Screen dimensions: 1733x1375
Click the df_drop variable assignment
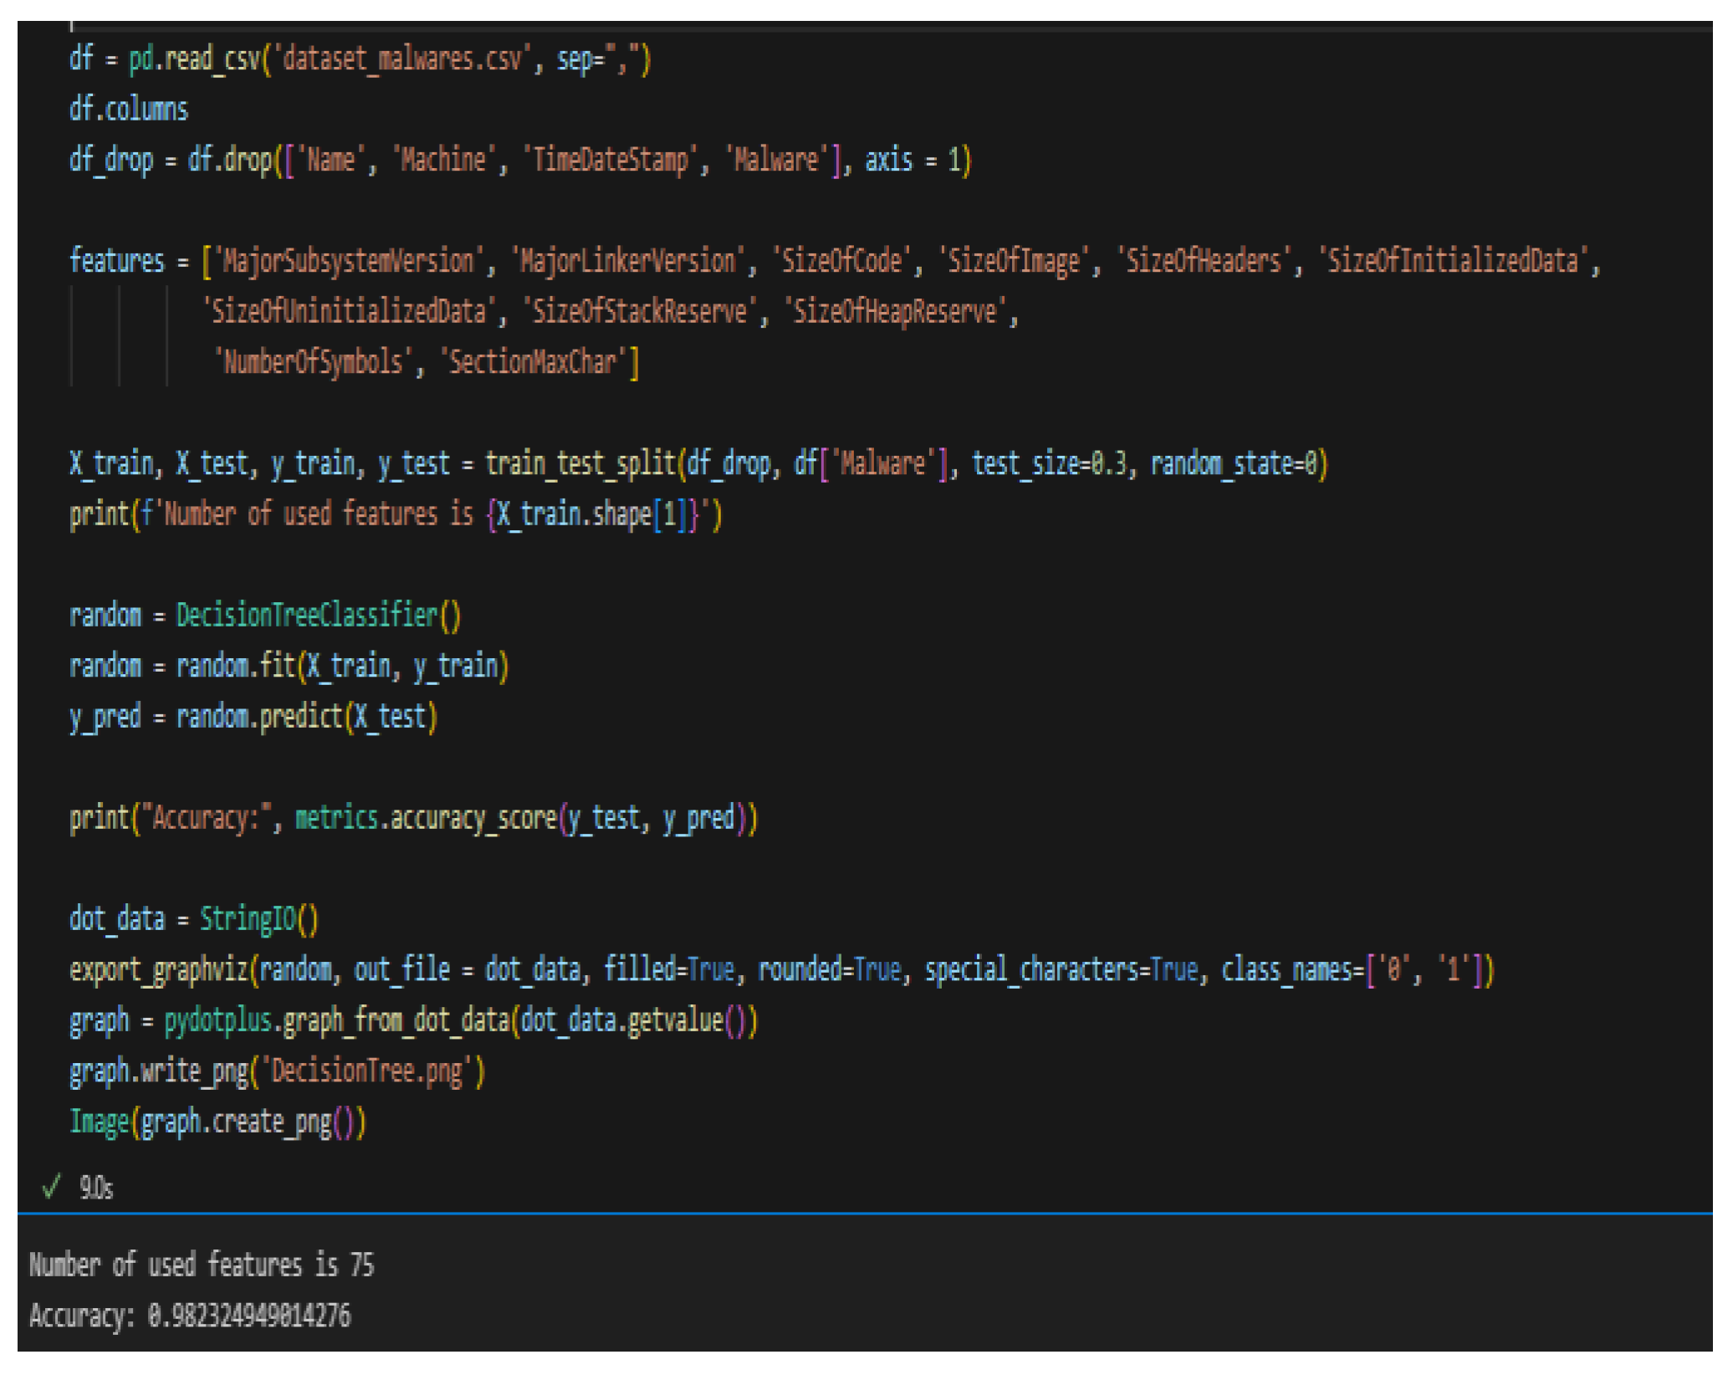pyautogui.click(x=111, y=160)
